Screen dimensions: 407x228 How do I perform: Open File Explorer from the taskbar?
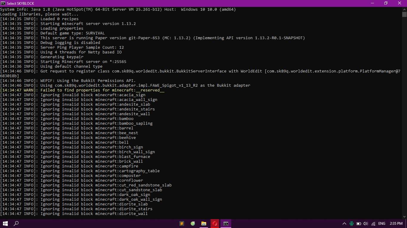click(x=204, y=224)
